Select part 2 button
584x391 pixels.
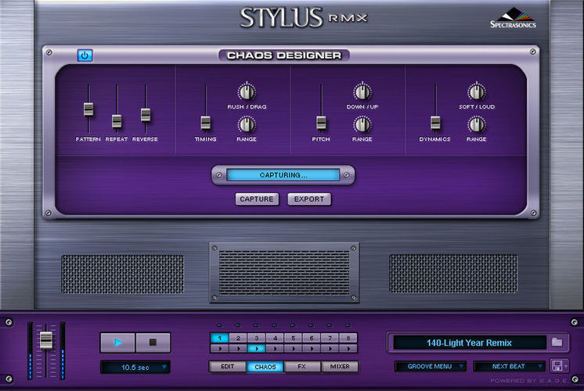(238, 338)
